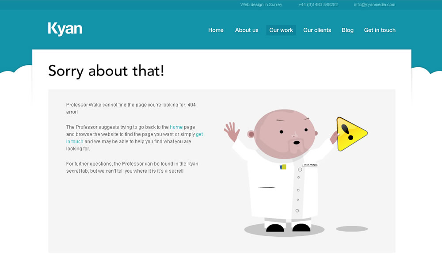
Task: Click the Web design in Surrey link
Action: pos(261,4)
